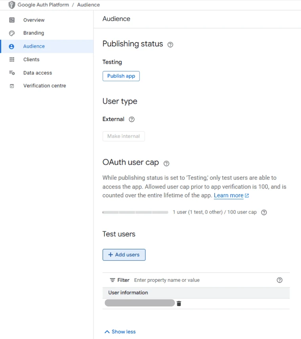This screenshot has height=339, width=301.
Task: Select Audience in the sidebar
Action: pyautogui.click(x=47, y=46)
